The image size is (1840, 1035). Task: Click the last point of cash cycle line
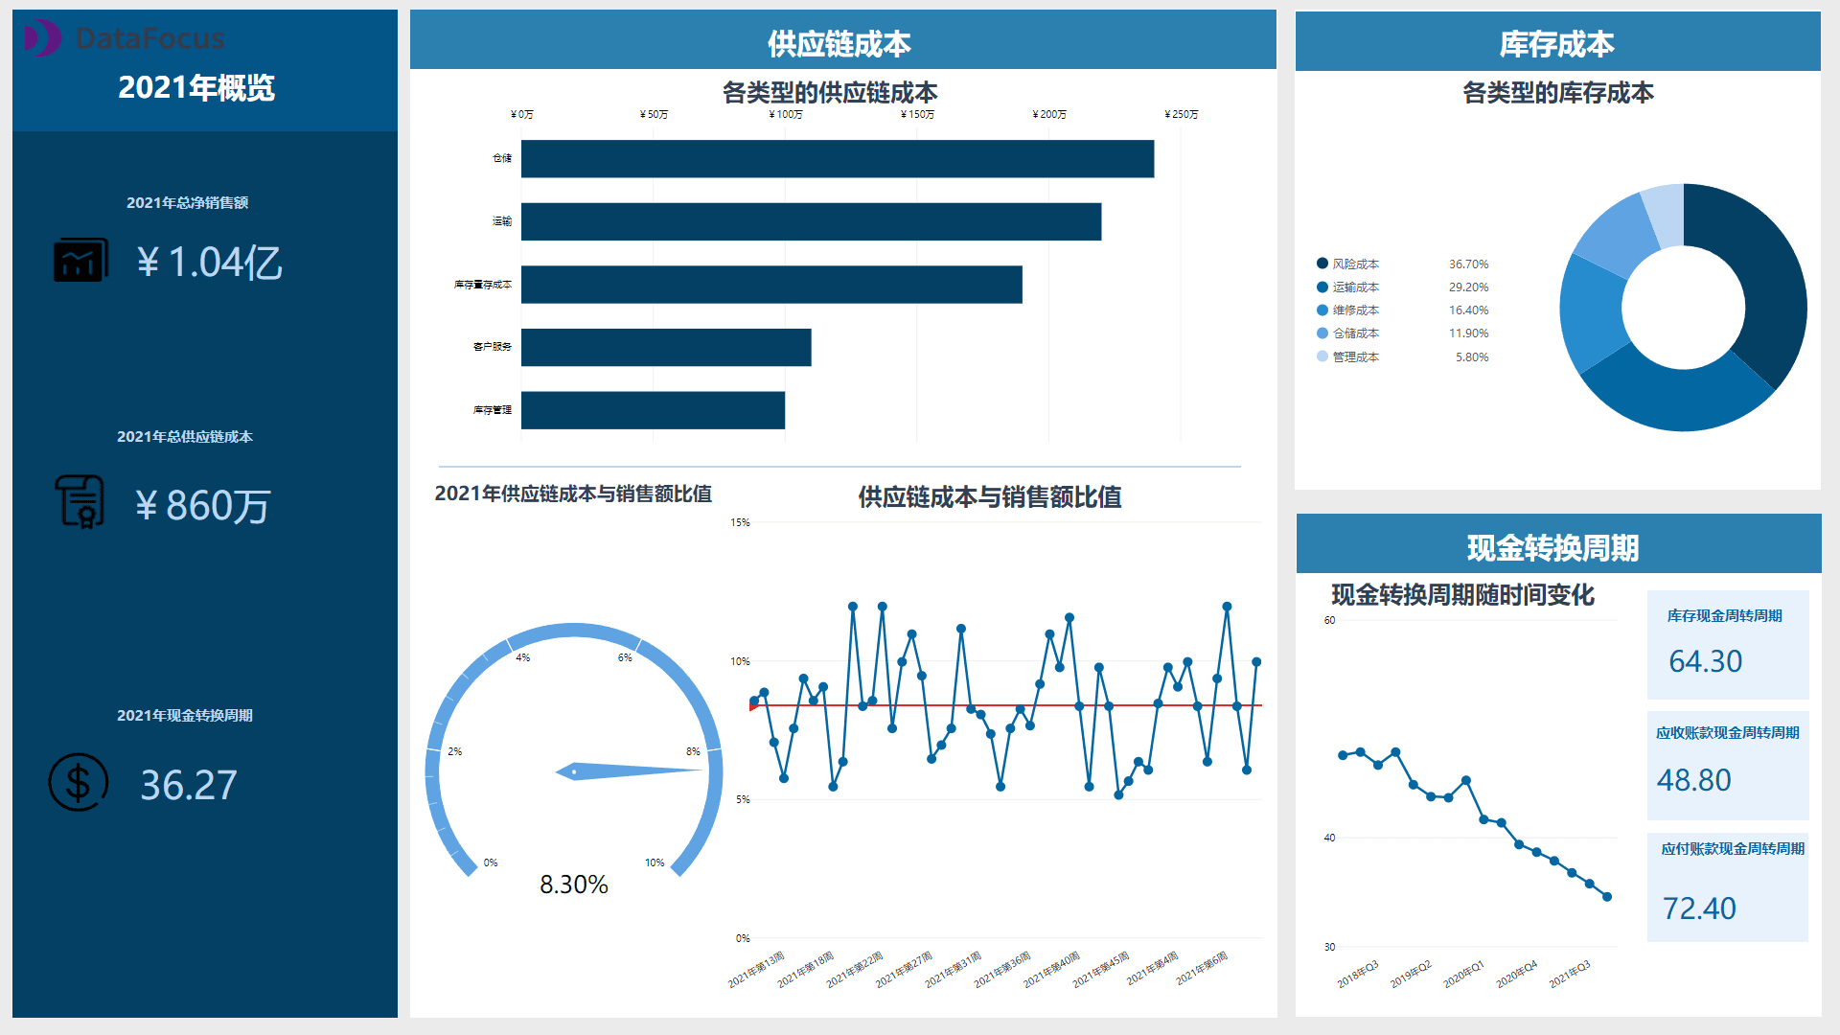(1607, 897)
